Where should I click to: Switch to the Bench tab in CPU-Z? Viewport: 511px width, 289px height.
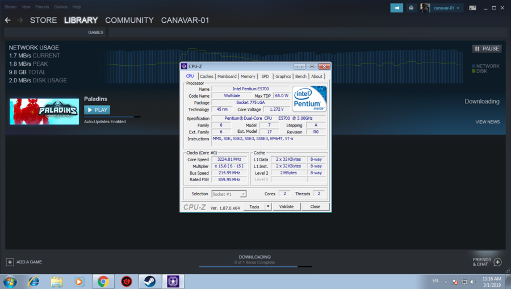[x=301, y=76]
